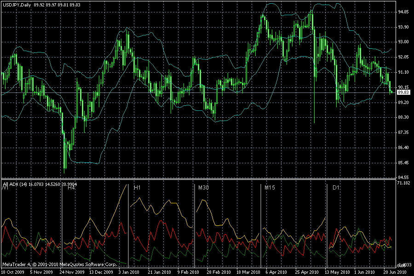Click the 13 Dec 2009 date label
The image size is (414, 276).
tap(101, 272)
